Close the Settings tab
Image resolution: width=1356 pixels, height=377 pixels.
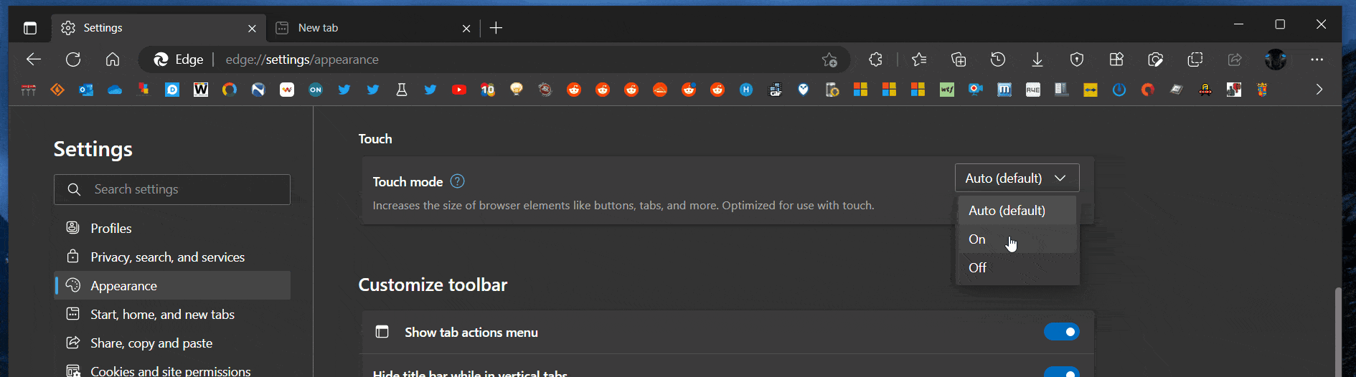[x=252, y=29]
